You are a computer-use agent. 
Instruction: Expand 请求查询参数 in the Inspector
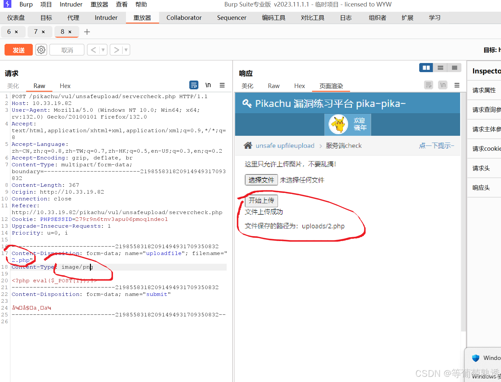[484, 110]
